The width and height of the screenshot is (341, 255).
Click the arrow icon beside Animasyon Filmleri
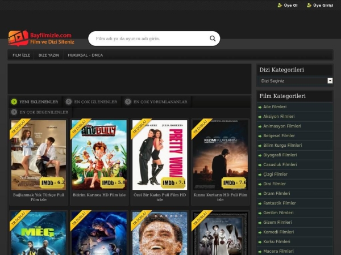point(260,126)
